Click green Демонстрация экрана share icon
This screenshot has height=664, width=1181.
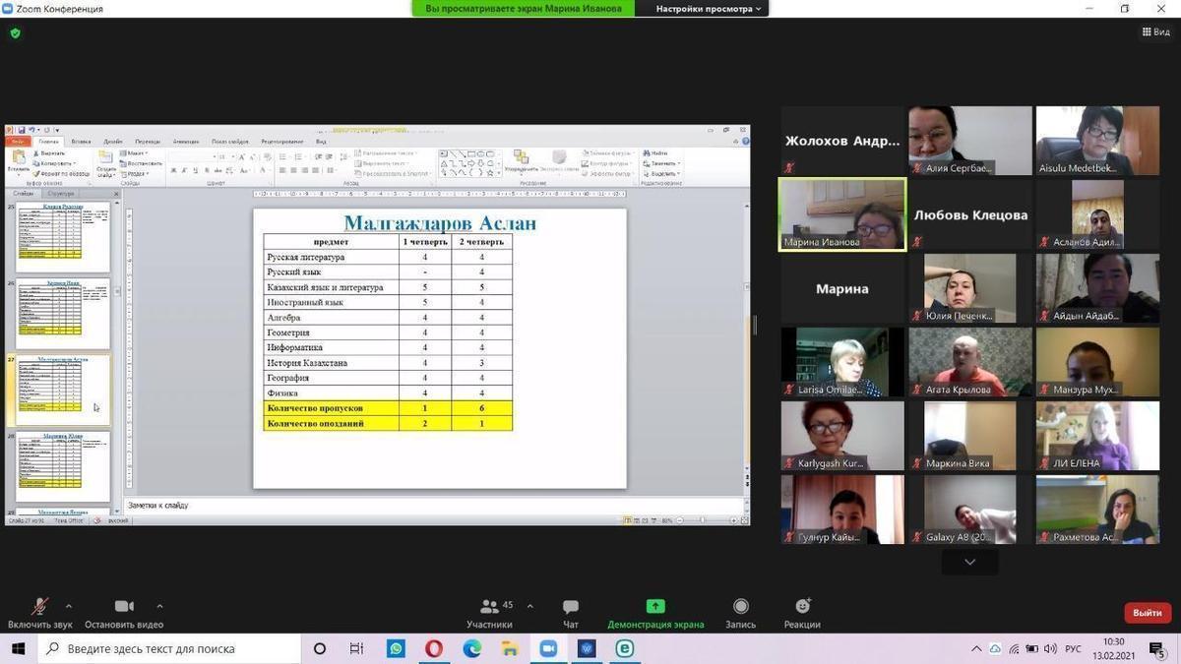pos(655,606)
